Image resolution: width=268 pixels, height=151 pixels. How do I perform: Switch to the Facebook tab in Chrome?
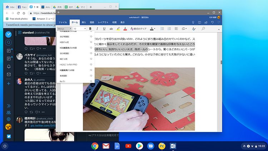[22, 7]
